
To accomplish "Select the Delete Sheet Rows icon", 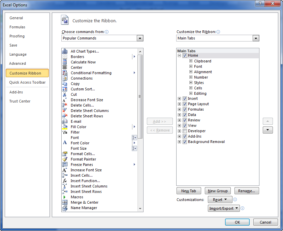I will tap(65, 116).
